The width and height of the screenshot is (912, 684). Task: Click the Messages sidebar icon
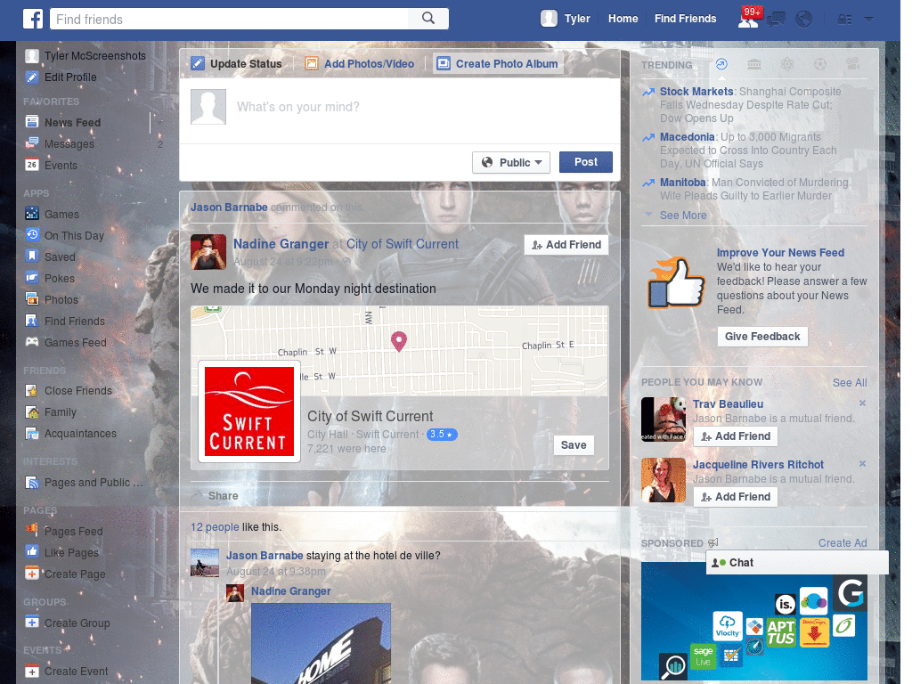click(32, 143)
